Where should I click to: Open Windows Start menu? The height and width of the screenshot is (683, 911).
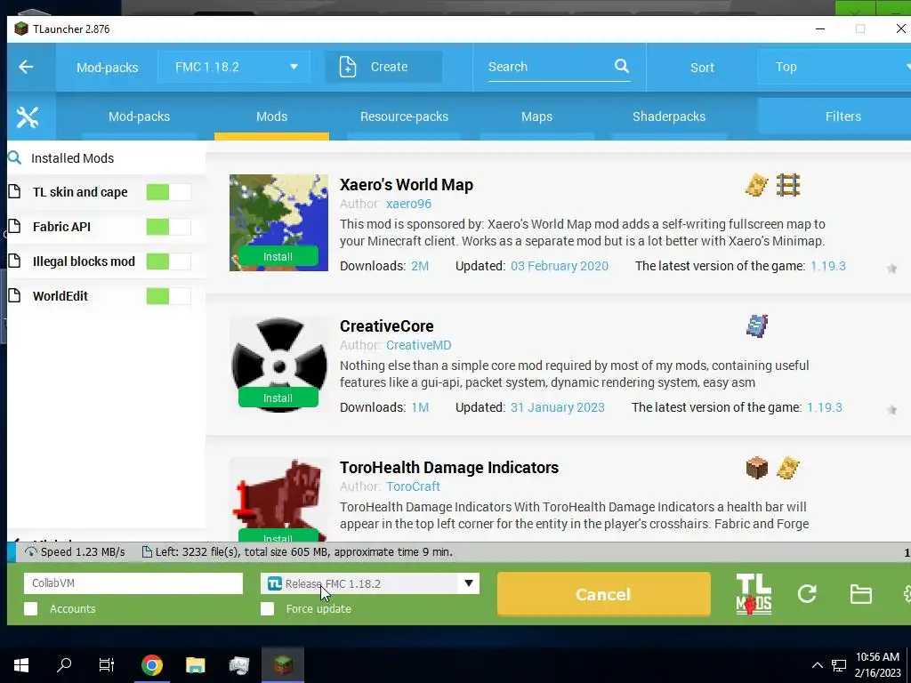(21, 665)
